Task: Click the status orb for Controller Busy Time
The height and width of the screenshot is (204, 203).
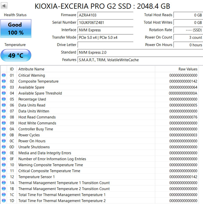Action: (4, 129)
